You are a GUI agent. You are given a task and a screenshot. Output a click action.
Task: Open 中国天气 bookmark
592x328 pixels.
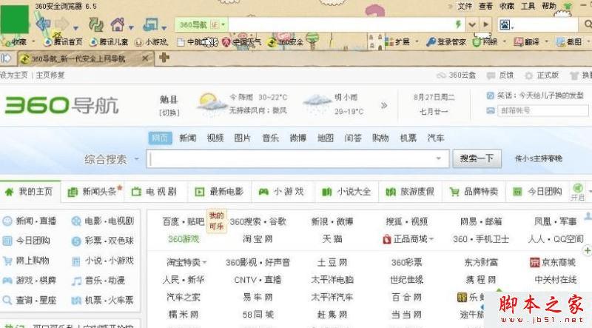tap(242, 42)
